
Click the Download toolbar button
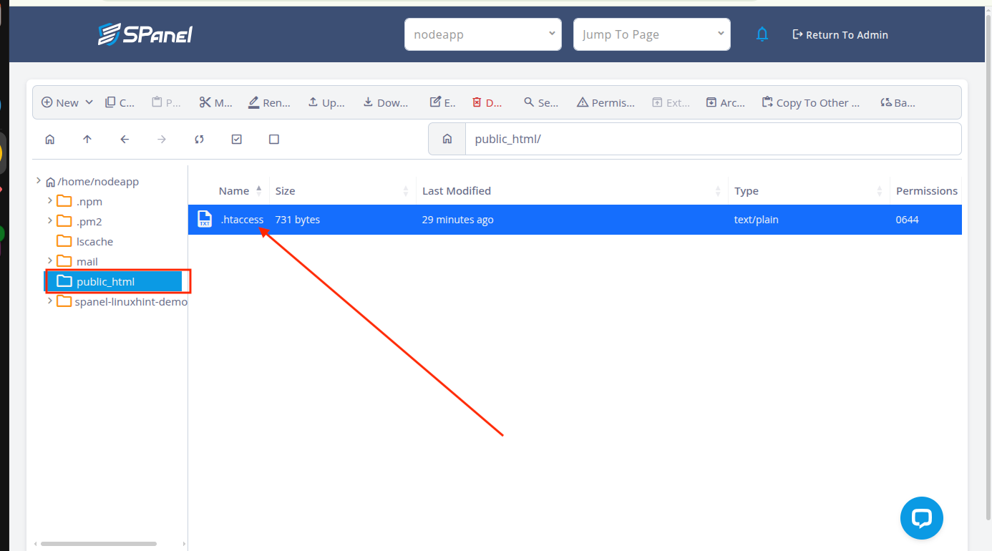tap(386, 102)
